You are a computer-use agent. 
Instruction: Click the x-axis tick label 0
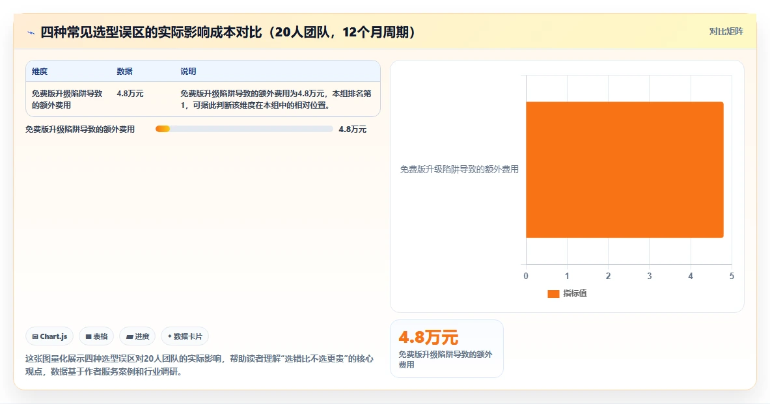click(x=526, y=276)
